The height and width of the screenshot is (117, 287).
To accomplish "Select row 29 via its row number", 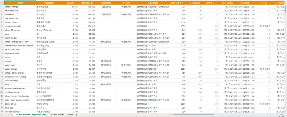I will pyautogui.click(x=2, y=111).
